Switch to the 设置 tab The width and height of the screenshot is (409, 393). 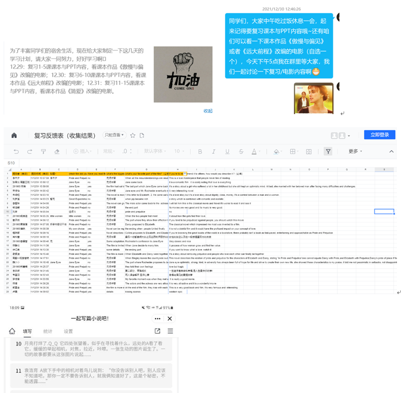click(x=69, y=331)
